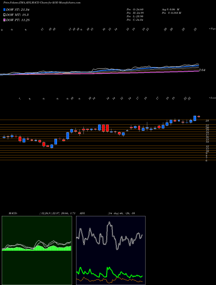Viewport: 216px width, 285px height.
Task: Open the ADX indicator chart panel
Action: (x=111, y=250)
